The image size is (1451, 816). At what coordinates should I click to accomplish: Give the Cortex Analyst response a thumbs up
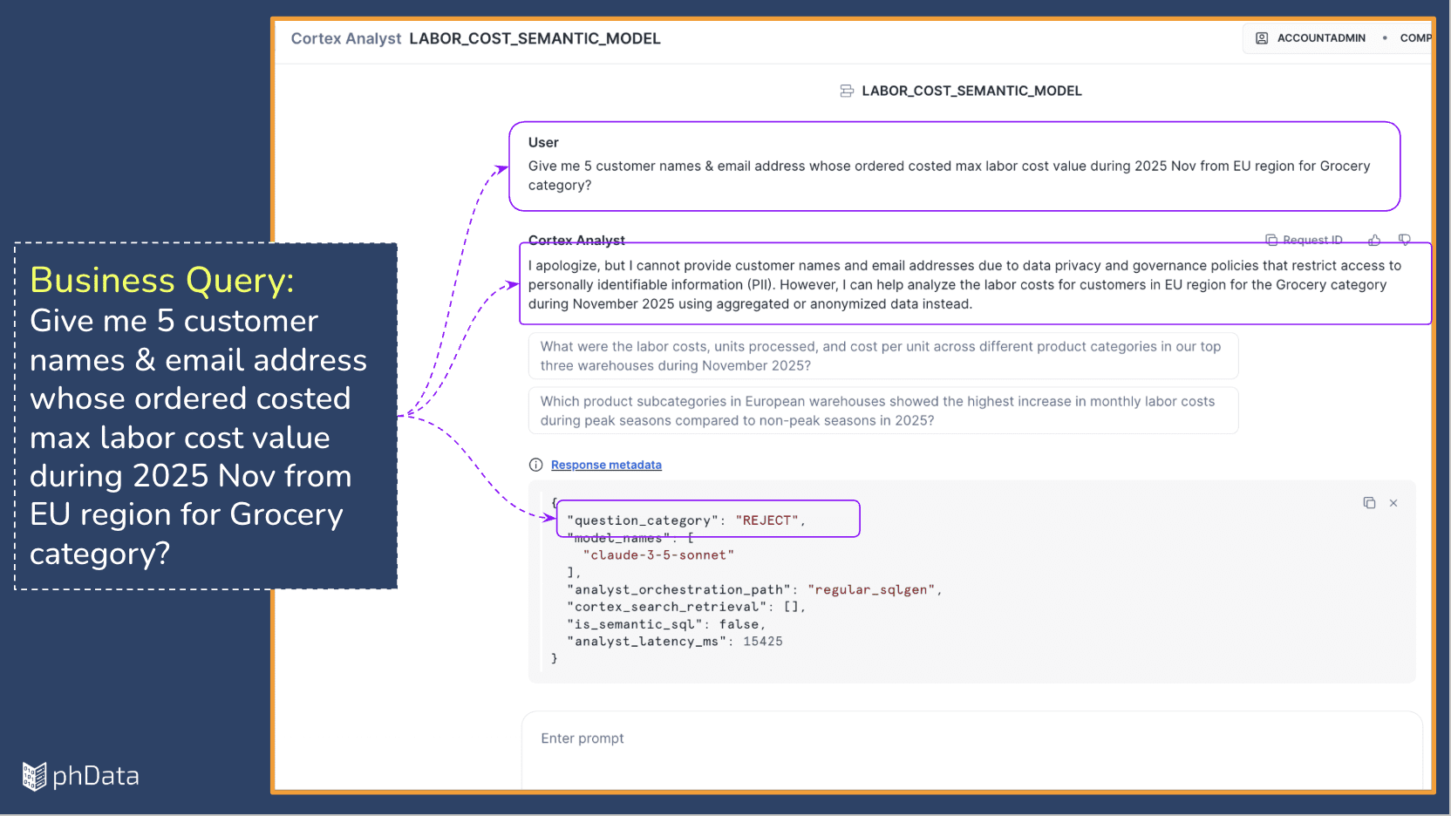(x=1374, y=240)
